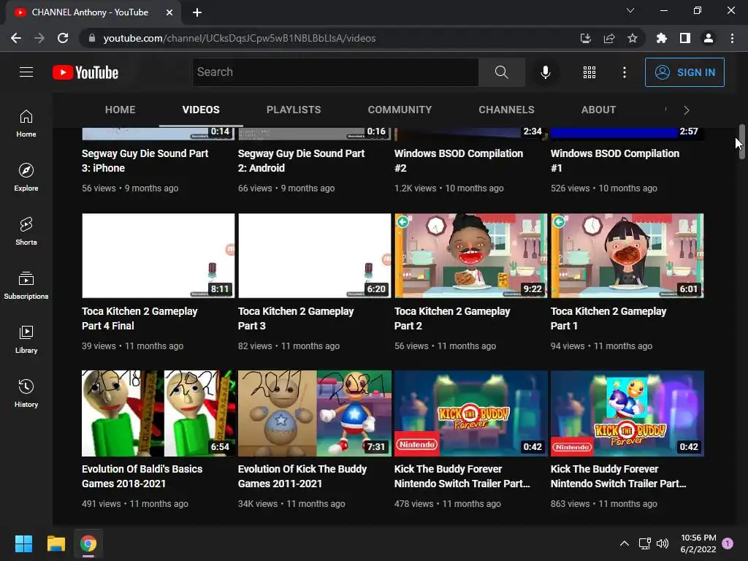Select the VIDEOS channel tab
This screenshot has width=748, height=561.
pos(201,110)
